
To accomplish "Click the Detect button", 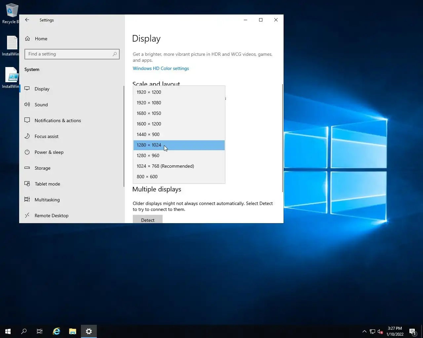I will coord(148,220).
